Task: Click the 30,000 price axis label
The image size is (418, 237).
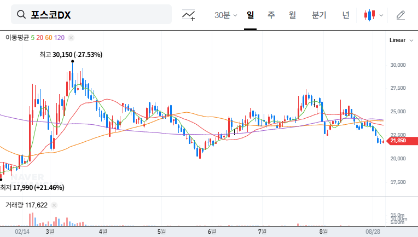Action: pos(398,65)
